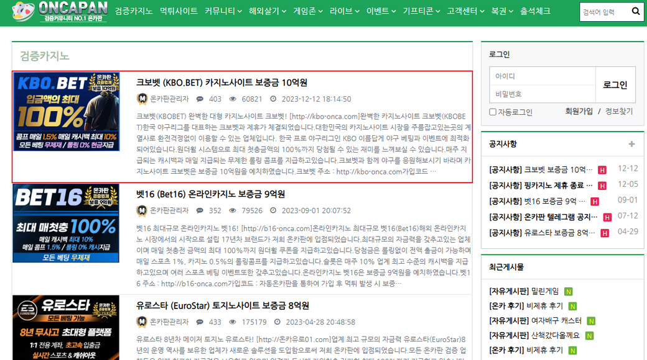Click the 아이디 username input field
The height and width of the screenshot is (360, 647).
click(542, 76)
